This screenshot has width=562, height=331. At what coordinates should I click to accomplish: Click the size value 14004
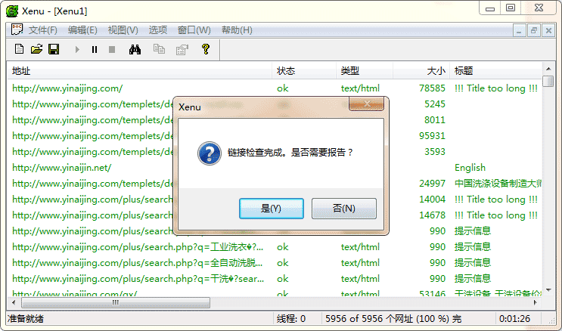[x=432, y=200]
